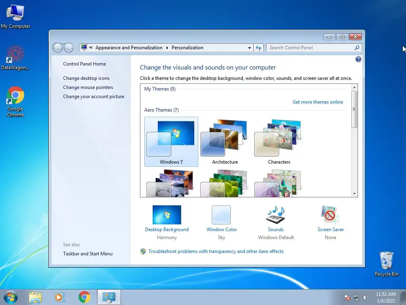
Task: Open the blue Help question mark
Action: pos(358,60)
